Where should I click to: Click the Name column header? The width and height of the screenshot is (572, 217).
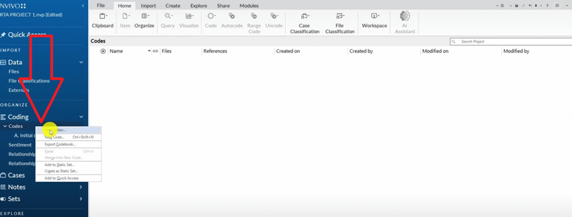116,51
